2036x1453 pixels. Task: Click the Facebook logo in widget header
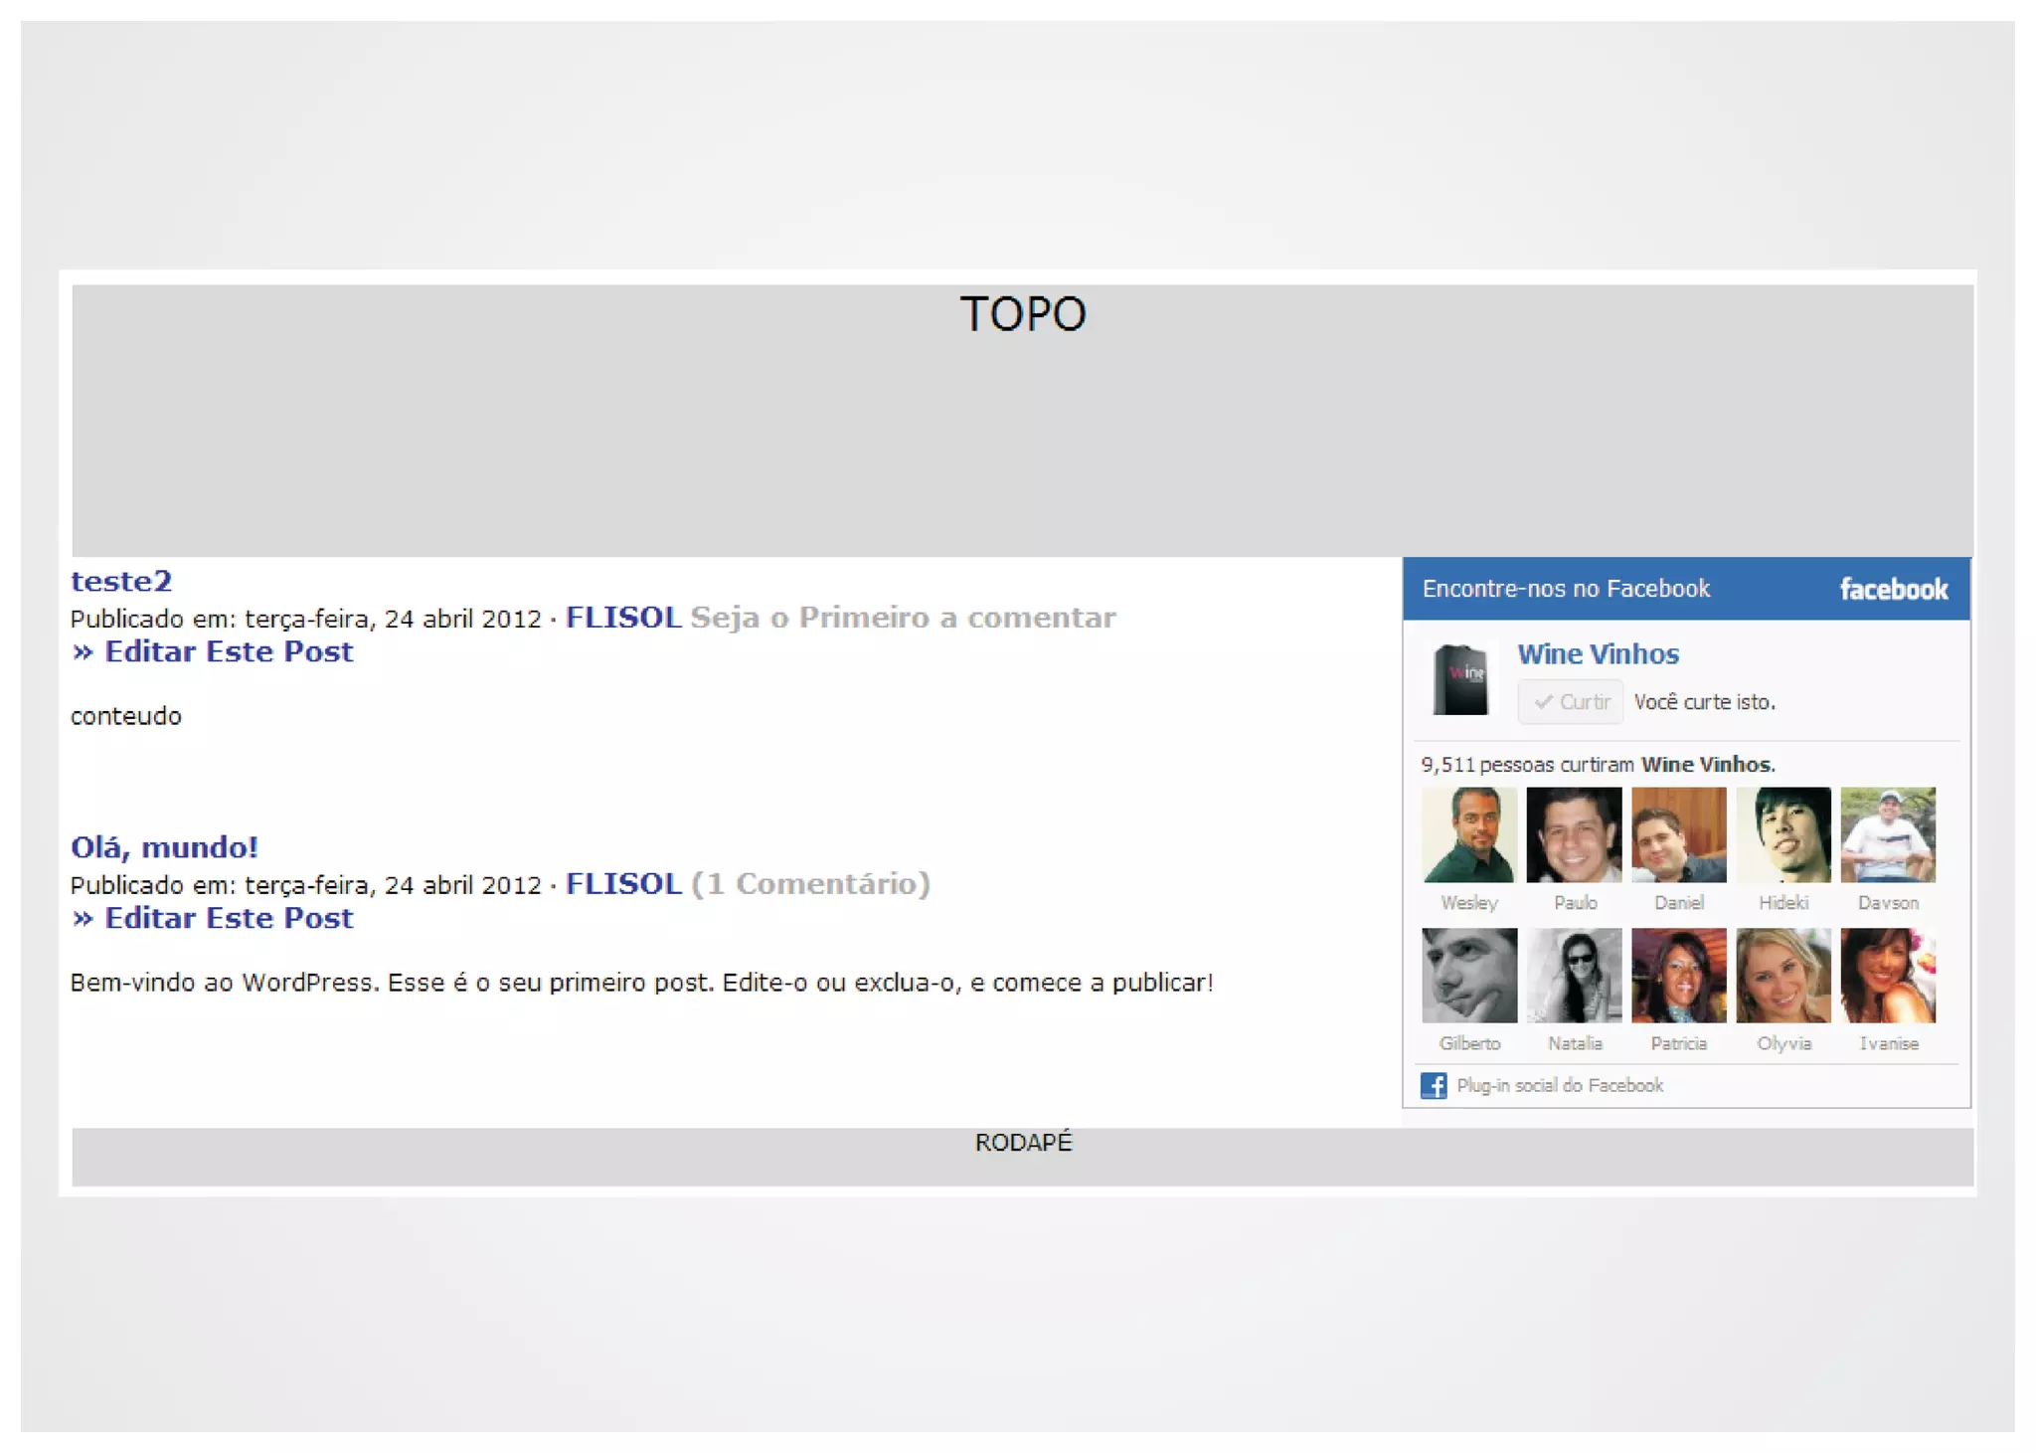[1893, 589]
